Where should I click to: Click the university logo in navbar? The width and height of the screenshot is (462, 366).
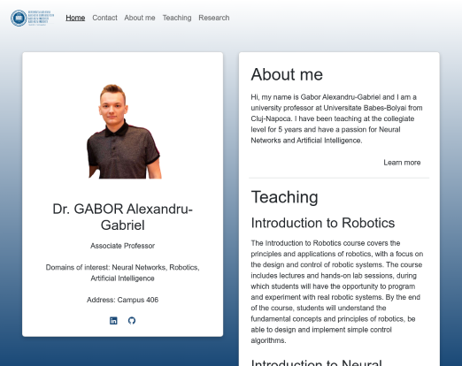tap(32, 18)
